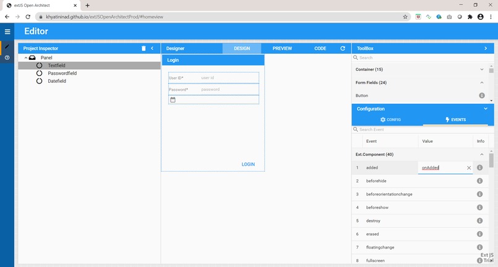Go back in browser history
Image resolution: width=498 pixels, height=267 pixels.
pos(7,17)
